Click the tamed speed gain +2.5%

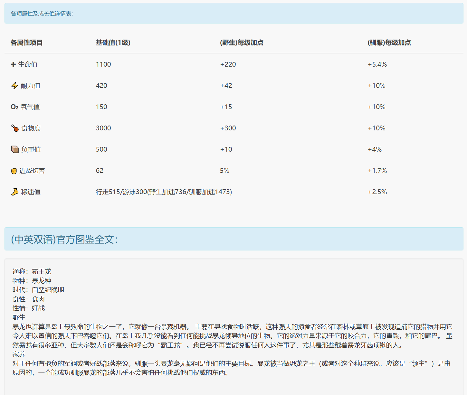tap(377, 192)
